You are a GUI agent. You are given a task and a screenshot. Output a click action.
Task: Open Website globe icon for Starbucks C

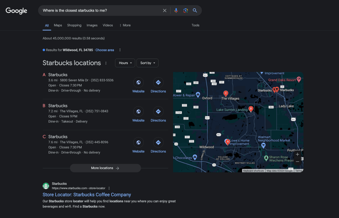pyautogui.click(x=138, y=142)
